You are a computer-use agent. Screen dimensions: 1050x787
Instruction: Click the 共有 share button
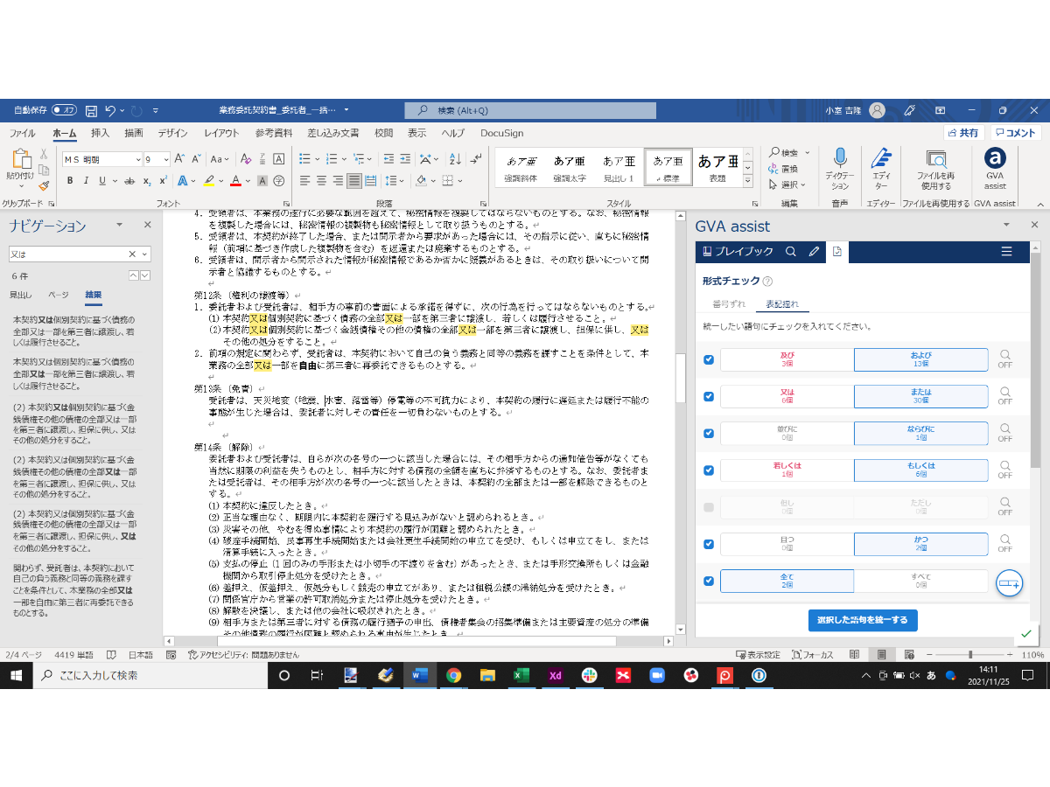pyautogui.click(x=963, y=133)
